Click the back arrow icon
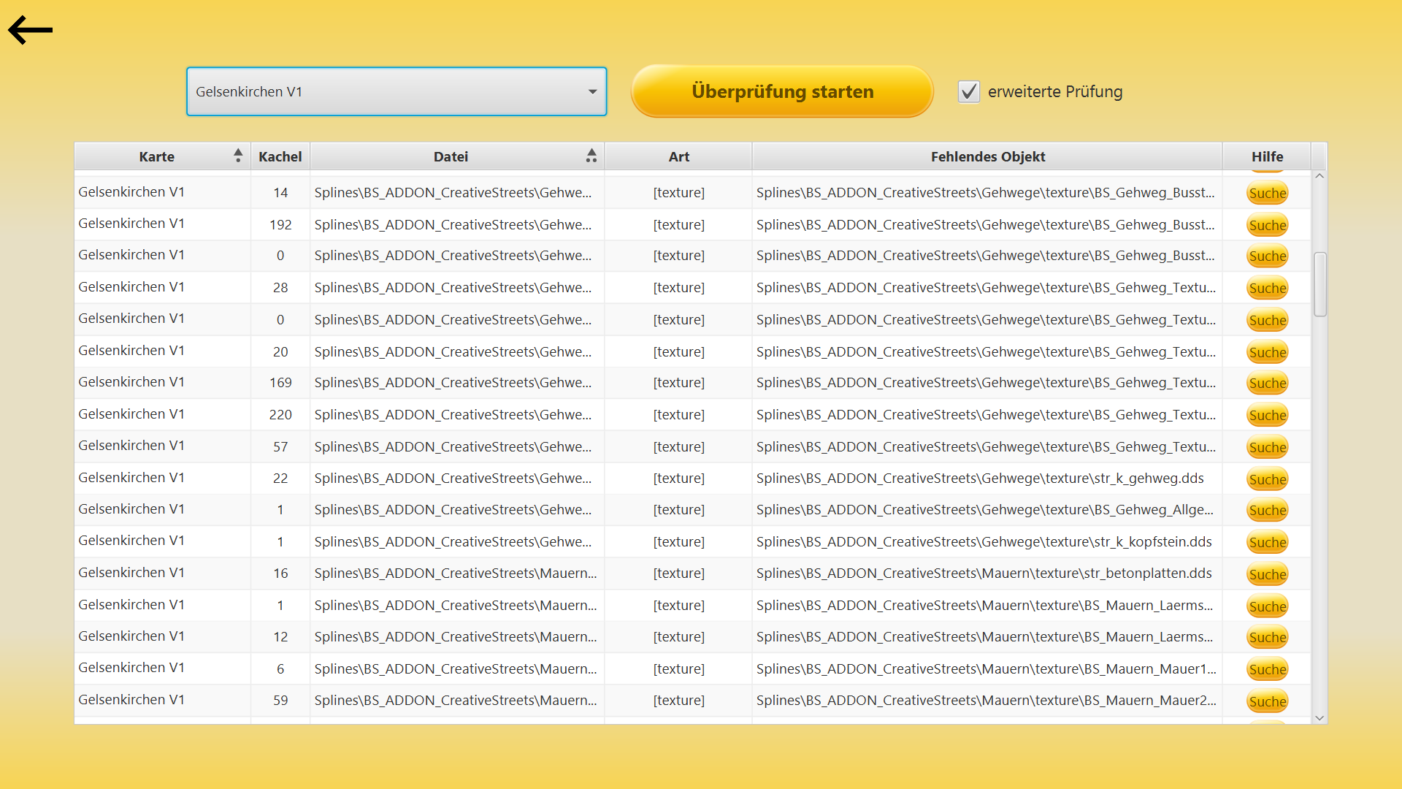The width and height of the screenshot is (1402, 789). click(30, 30)
